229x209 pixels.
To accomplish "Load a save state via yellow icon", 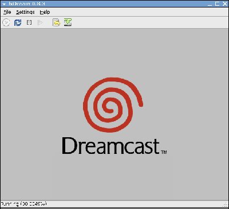I will [57, 22].
